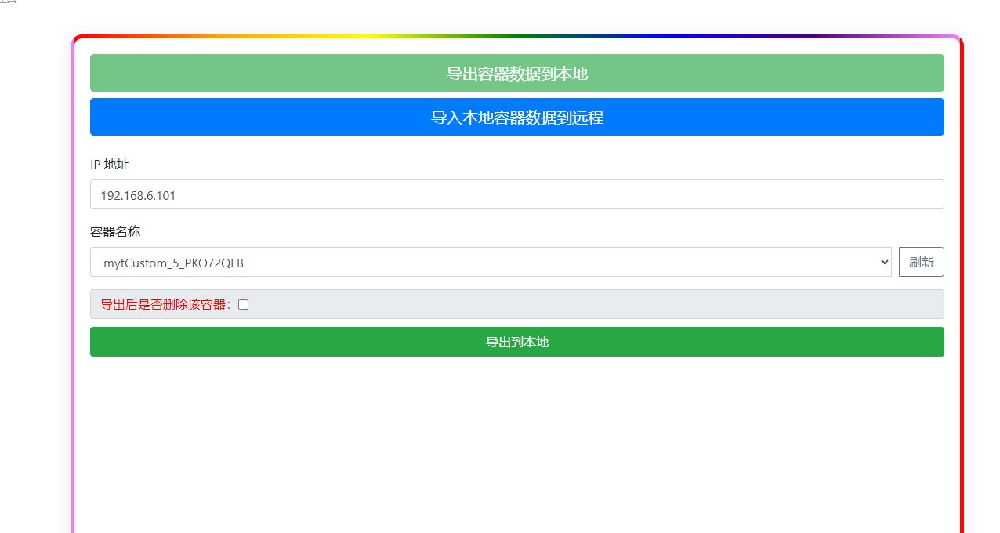Click the dropdown arrow beside mytCustom_5_PKO72QLB
This screenshot has width=1000, height=533.
coord(885,262)
